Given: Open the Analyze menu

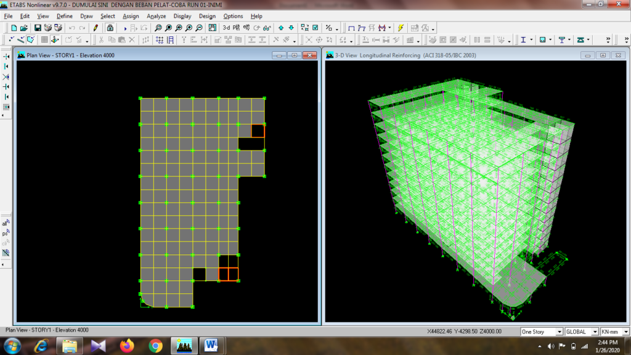Looking at the screenshot, I should click(x=157, y=16).
